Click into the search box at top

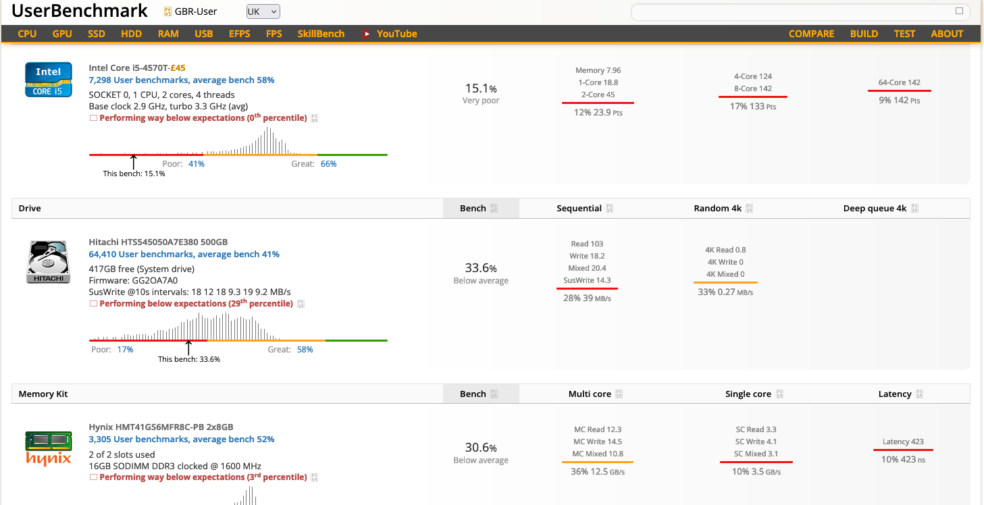pos(790,11)
